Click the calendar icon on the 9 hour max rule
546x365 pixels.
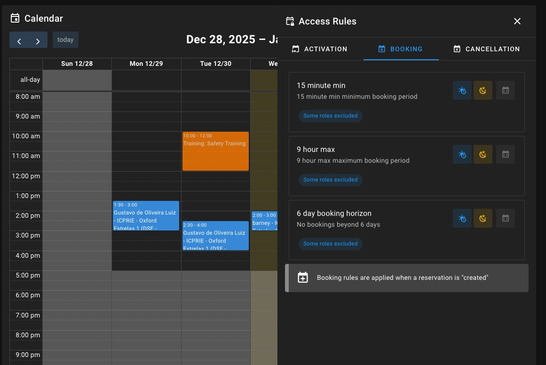click(505, 154)
